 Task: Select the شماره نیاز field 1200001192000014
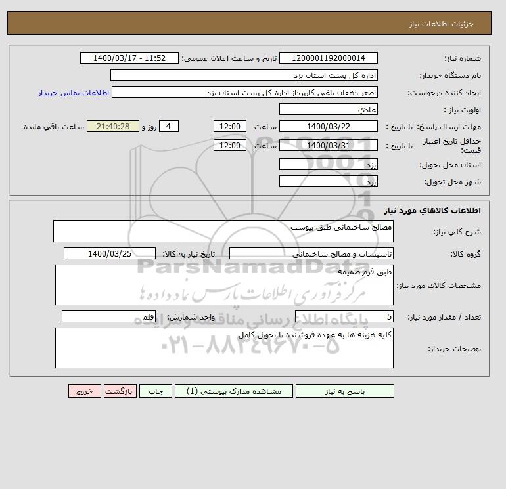328,58
